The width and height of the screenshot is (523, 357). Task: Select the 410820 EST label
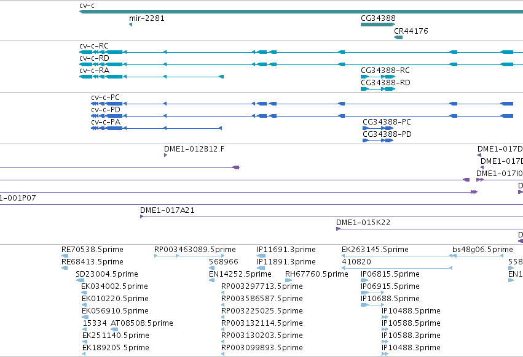tap(356, 262)
